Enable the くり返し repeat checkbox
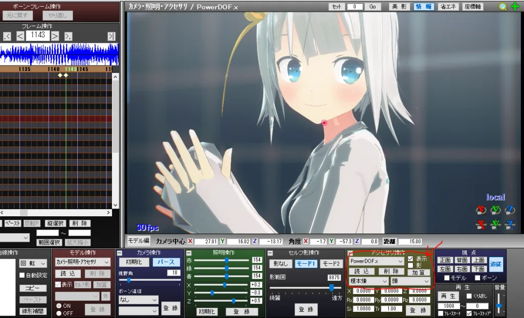Screen dimensions: 524x318 [x=469, y=296]
